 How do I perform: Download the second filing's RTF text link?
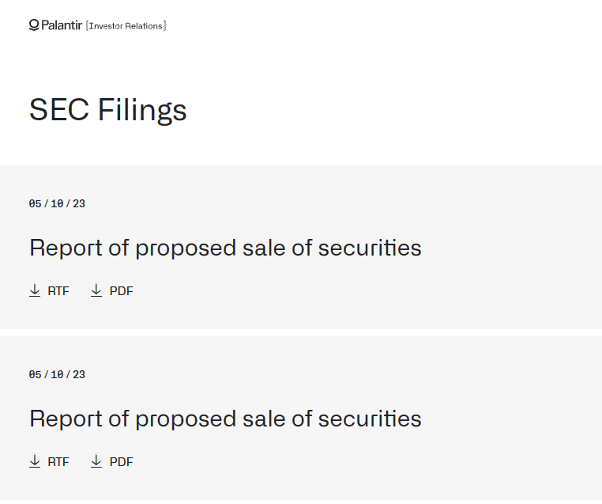click(x=58, y=462)
